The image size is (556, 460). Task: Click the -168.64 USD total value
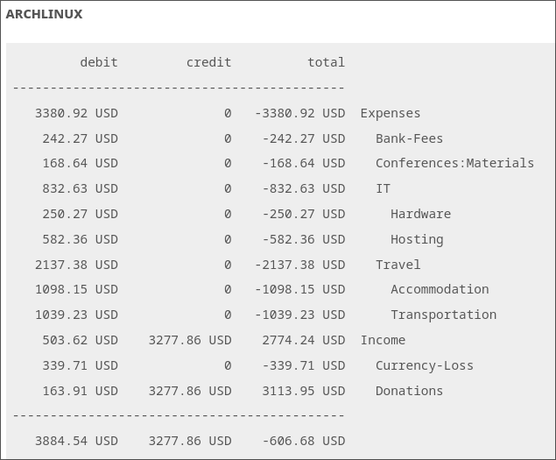click(x=304, y=163)
